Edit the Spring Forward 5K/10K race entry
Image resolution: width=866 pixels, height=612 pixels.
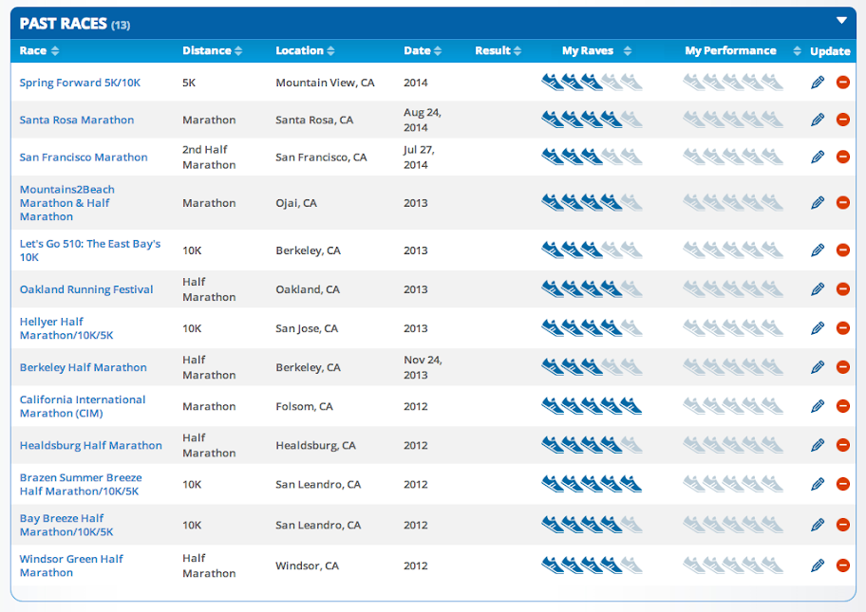[818, 83]
